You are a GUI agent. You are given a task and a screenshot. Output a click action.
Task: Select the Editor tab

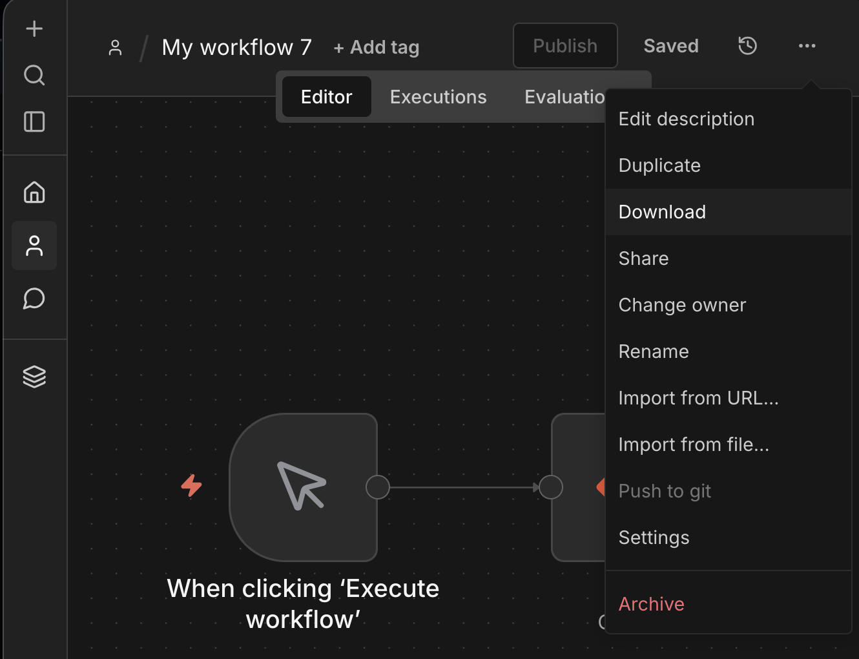(x=326, y=97)
